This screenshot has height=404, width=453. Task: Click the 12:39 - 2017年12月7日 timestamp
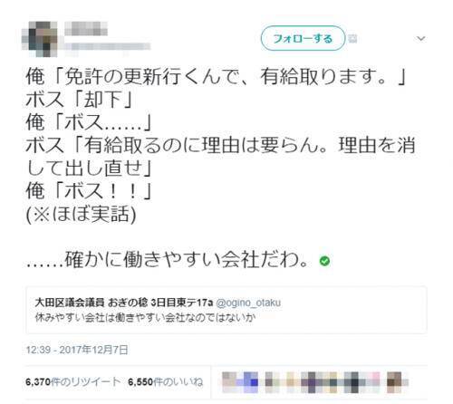click(77, 350)
